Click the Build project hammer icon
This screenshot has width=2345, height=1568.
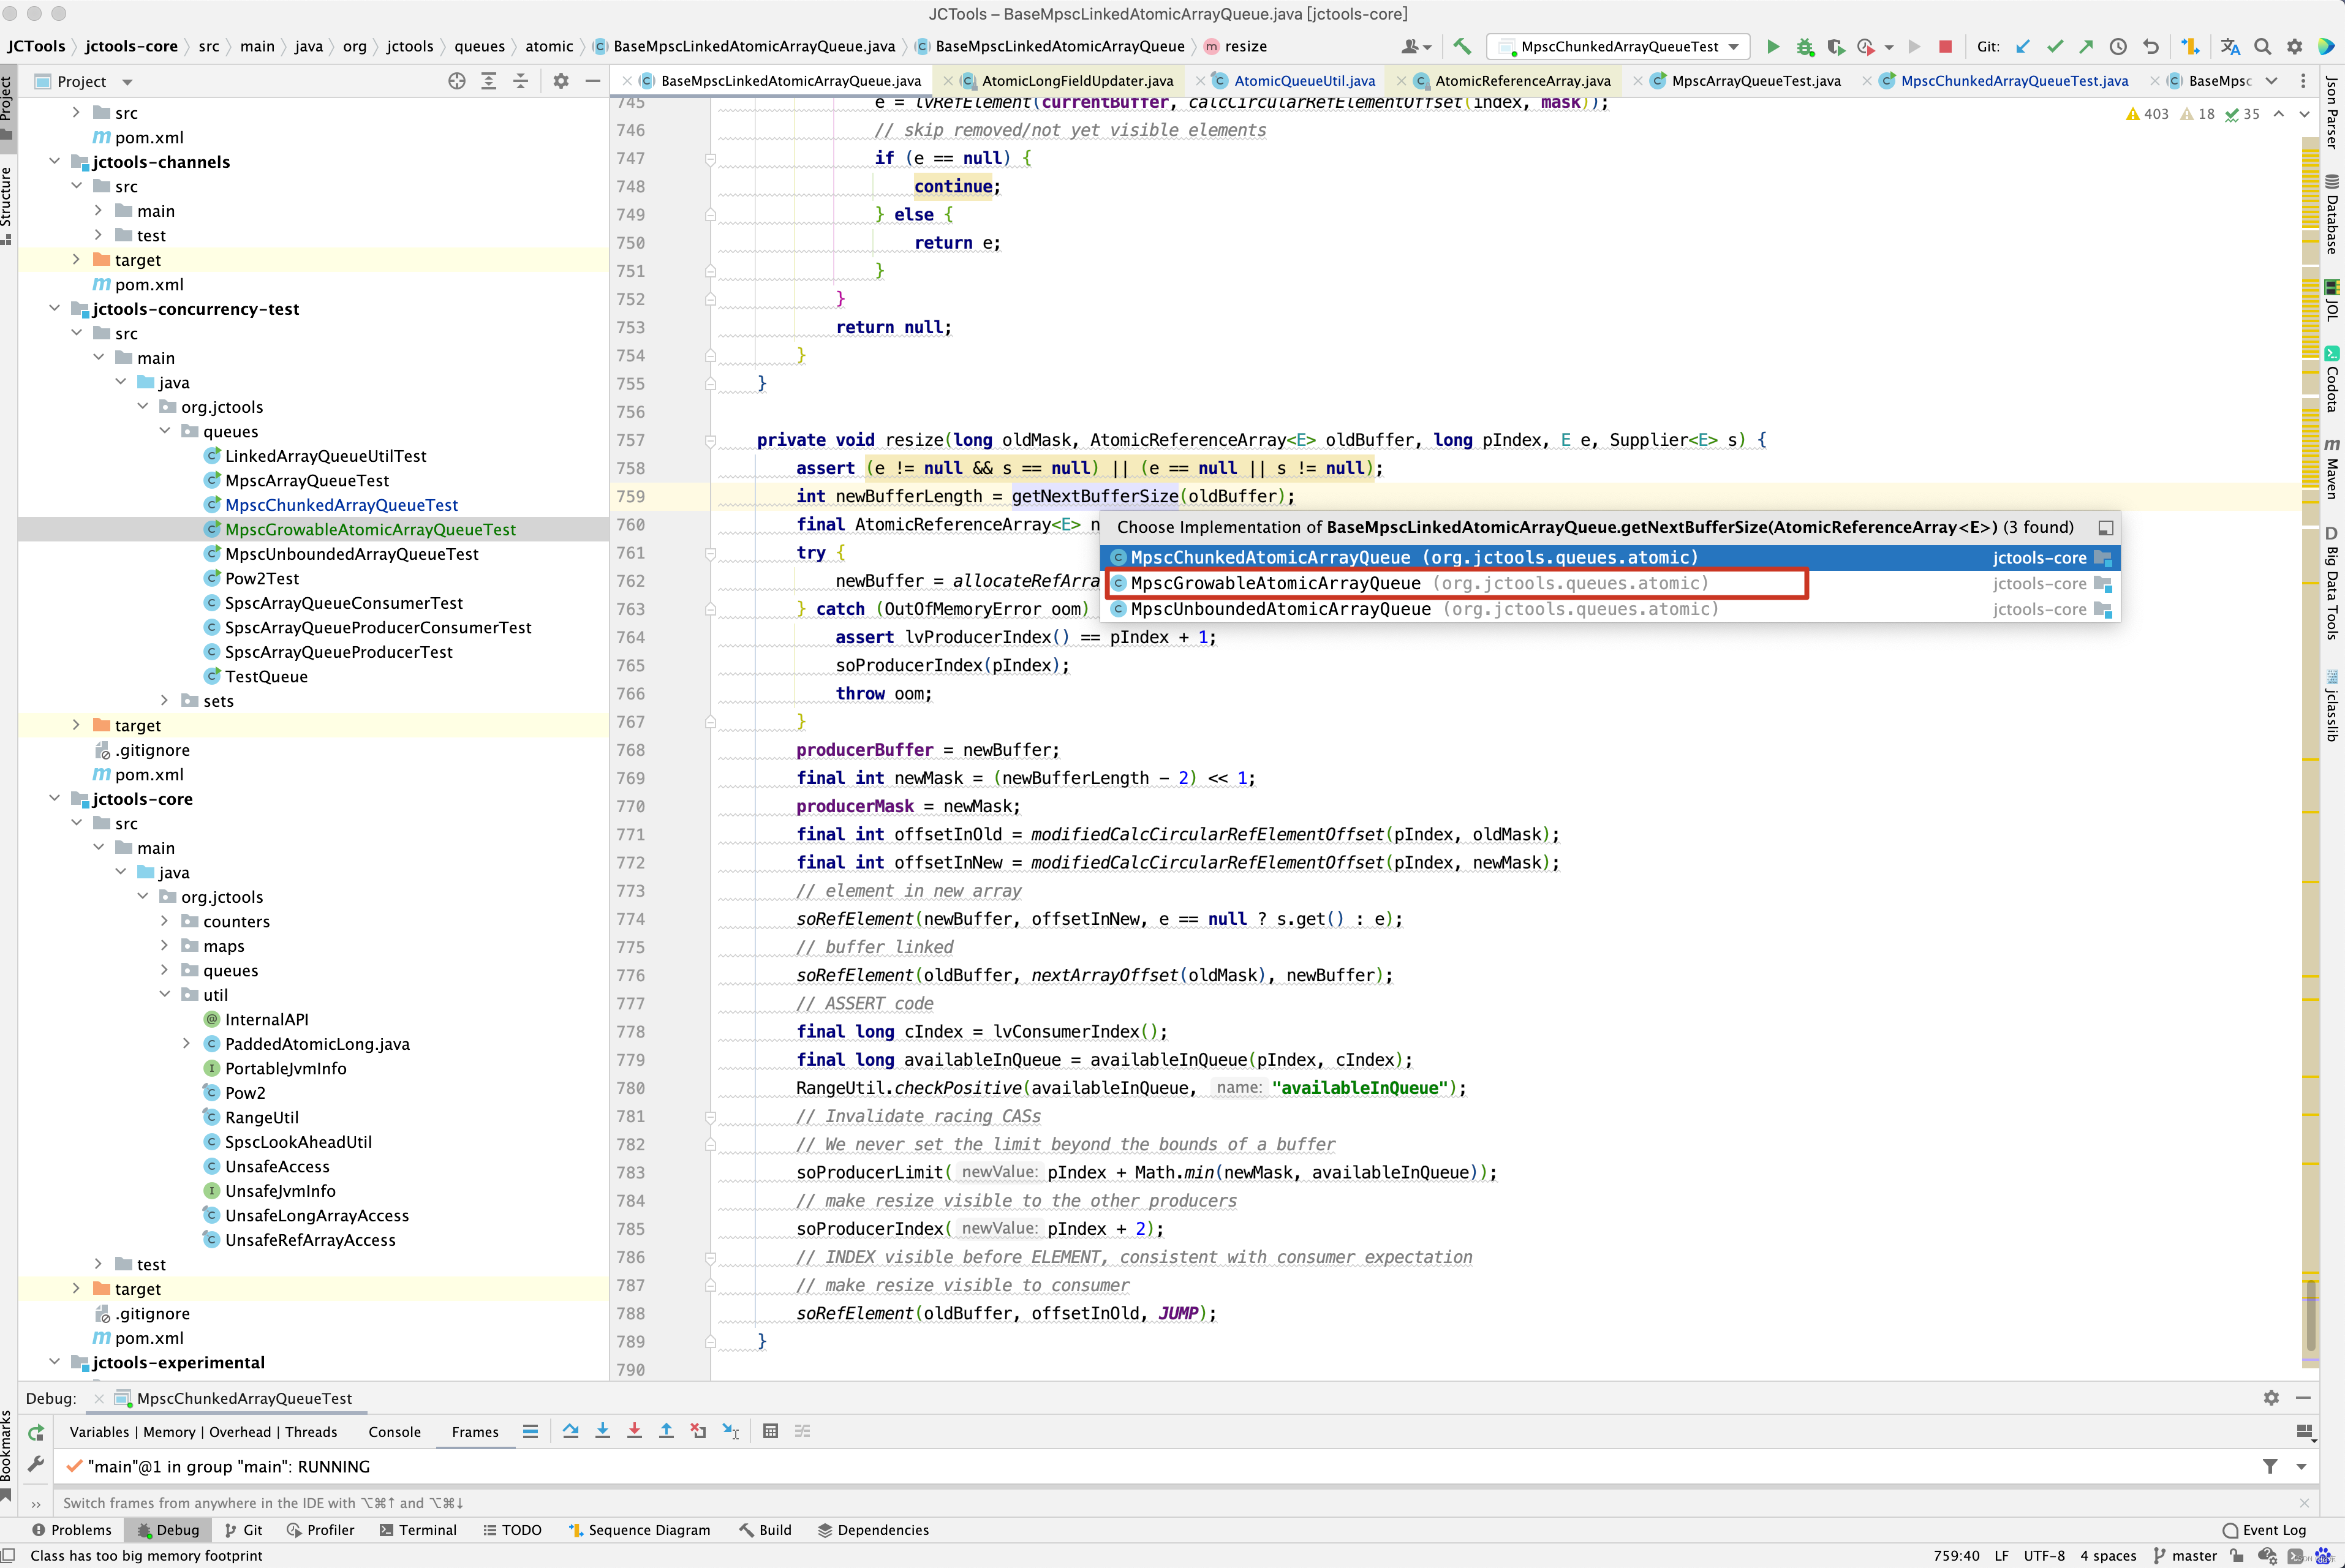pos(1462,46)
